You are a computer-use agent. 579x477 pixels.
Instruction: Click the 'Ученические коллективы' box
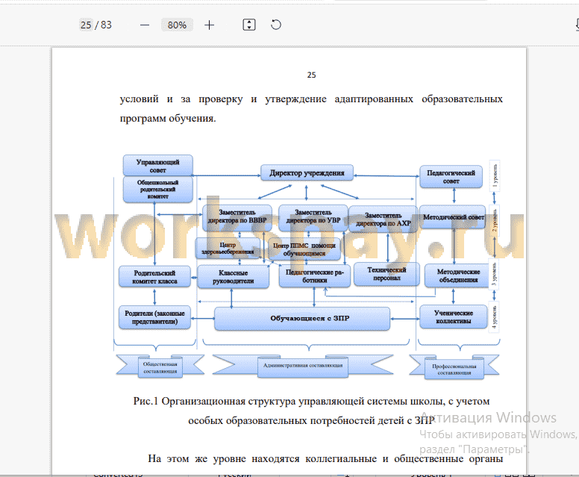coord(454,317)
